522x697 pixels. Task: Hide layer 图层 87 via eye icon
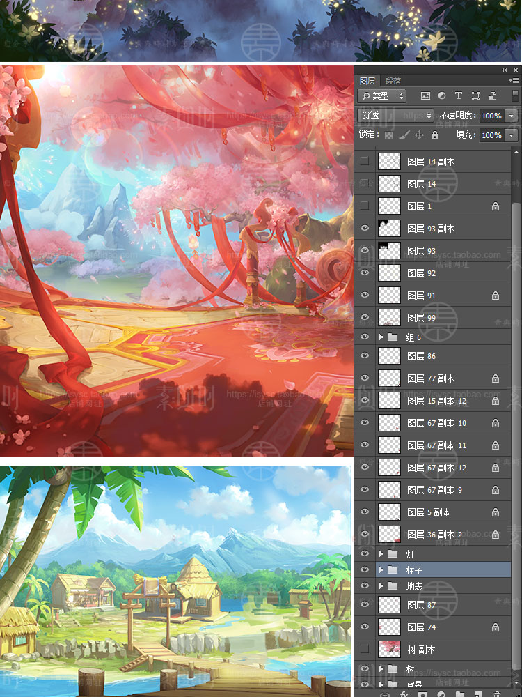coord(365,604)
